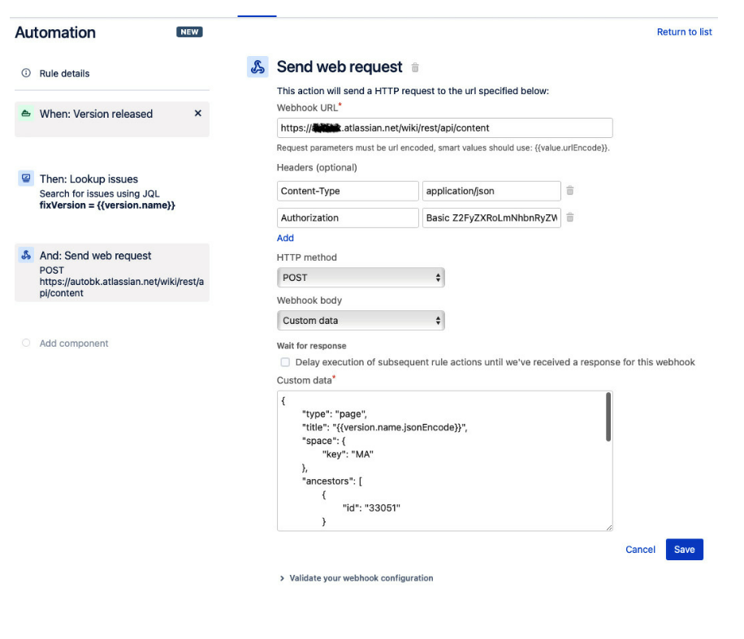Save the automation rule

(x=684, y=549)
